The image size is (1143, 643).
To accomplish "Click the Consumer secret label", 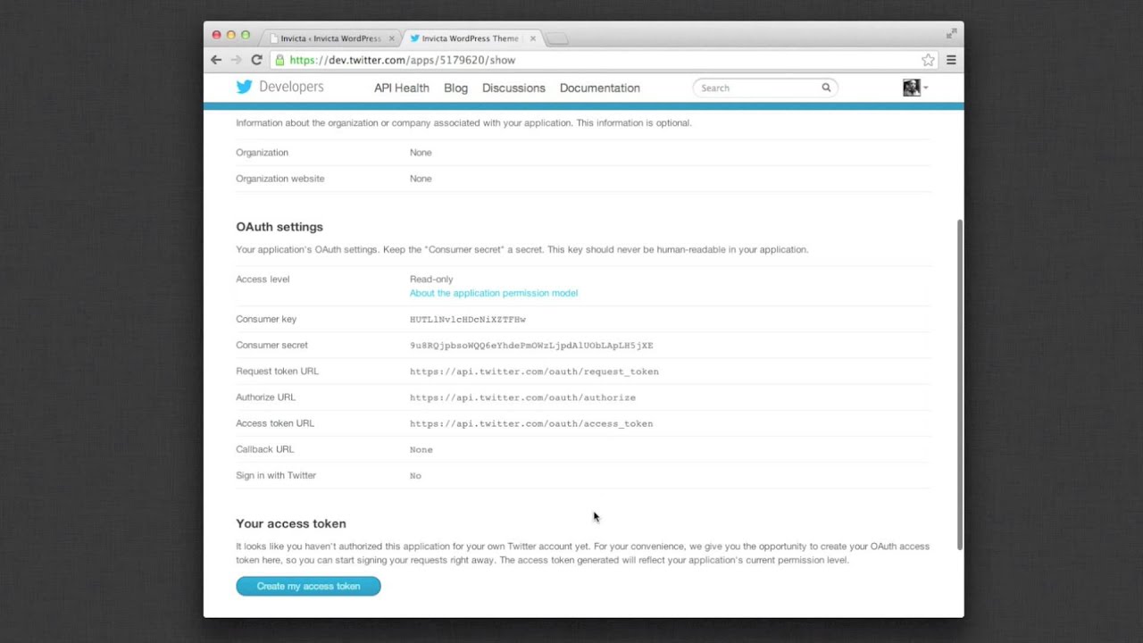I will click(271, 345).
